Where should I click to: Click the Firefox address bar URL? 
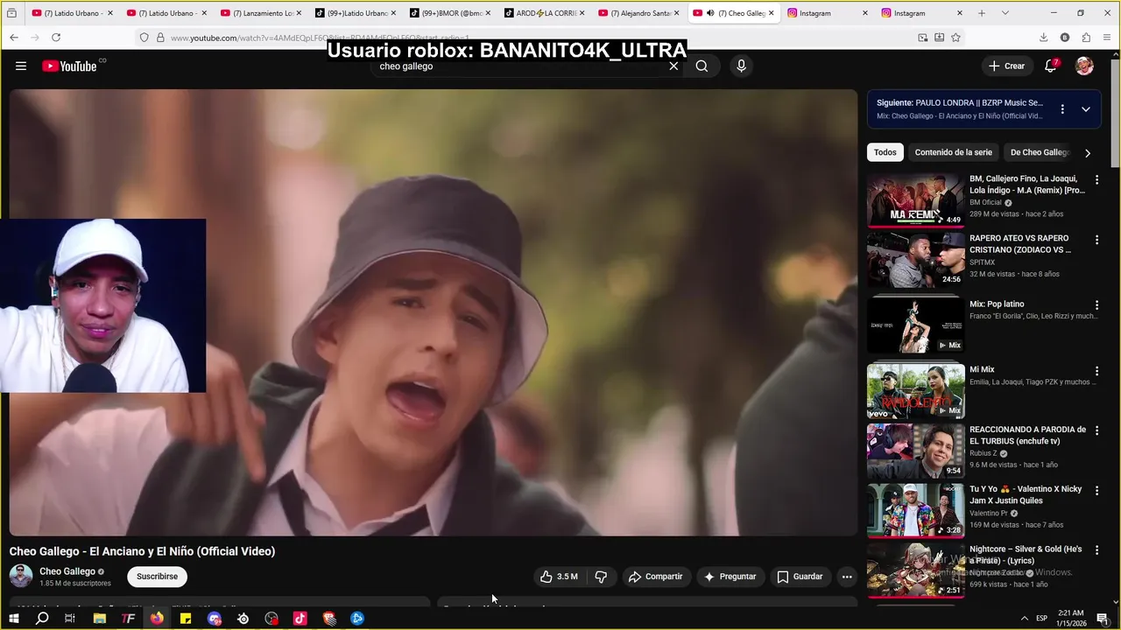pos(320,38)
